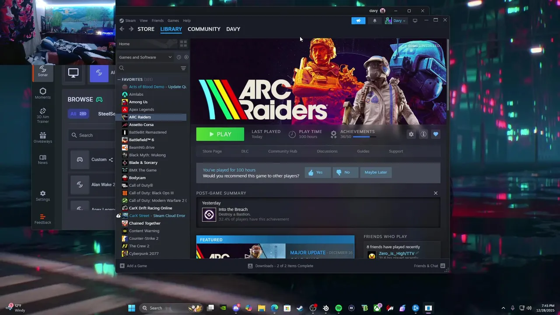Open library advanced filter options icon
The image size is (560, 315).
pyautogui.click(x=183, y=68)
